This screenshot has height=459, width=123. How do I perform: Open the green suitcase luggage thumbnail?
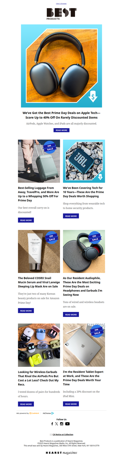[x=39, y=161]
